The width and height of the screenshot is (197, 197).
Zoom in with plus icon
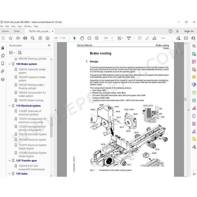coord(97,38)
